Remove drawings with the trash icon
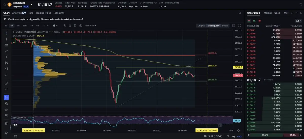Screen dimensions: 304x139 click(x=6, y=123)
